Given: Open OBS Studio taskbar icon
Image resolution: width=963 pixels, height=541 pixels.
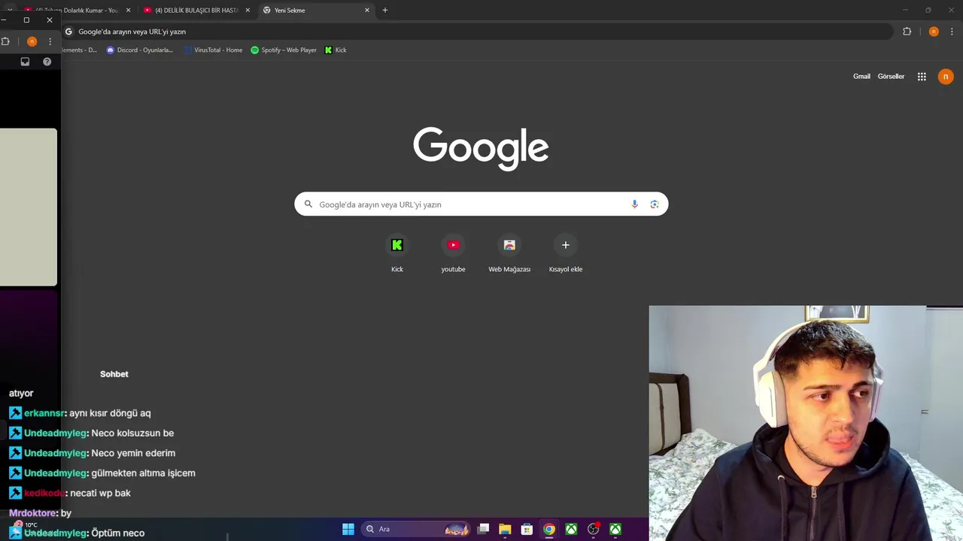Looking at the screenshot, I should pos(594,529).
